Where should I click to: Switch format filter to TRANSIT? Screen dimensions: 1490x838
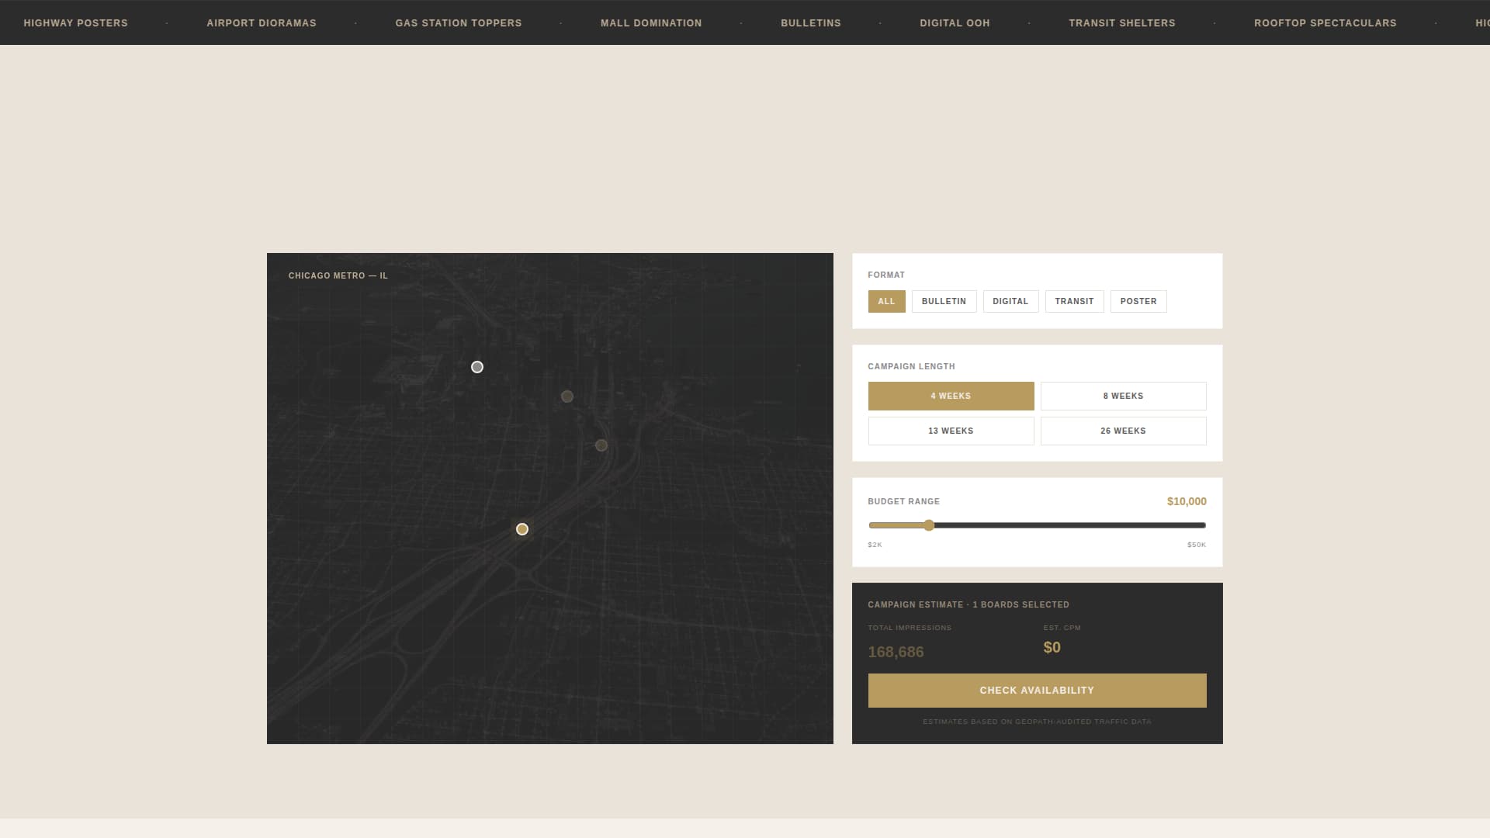[x=1074, y=301]
